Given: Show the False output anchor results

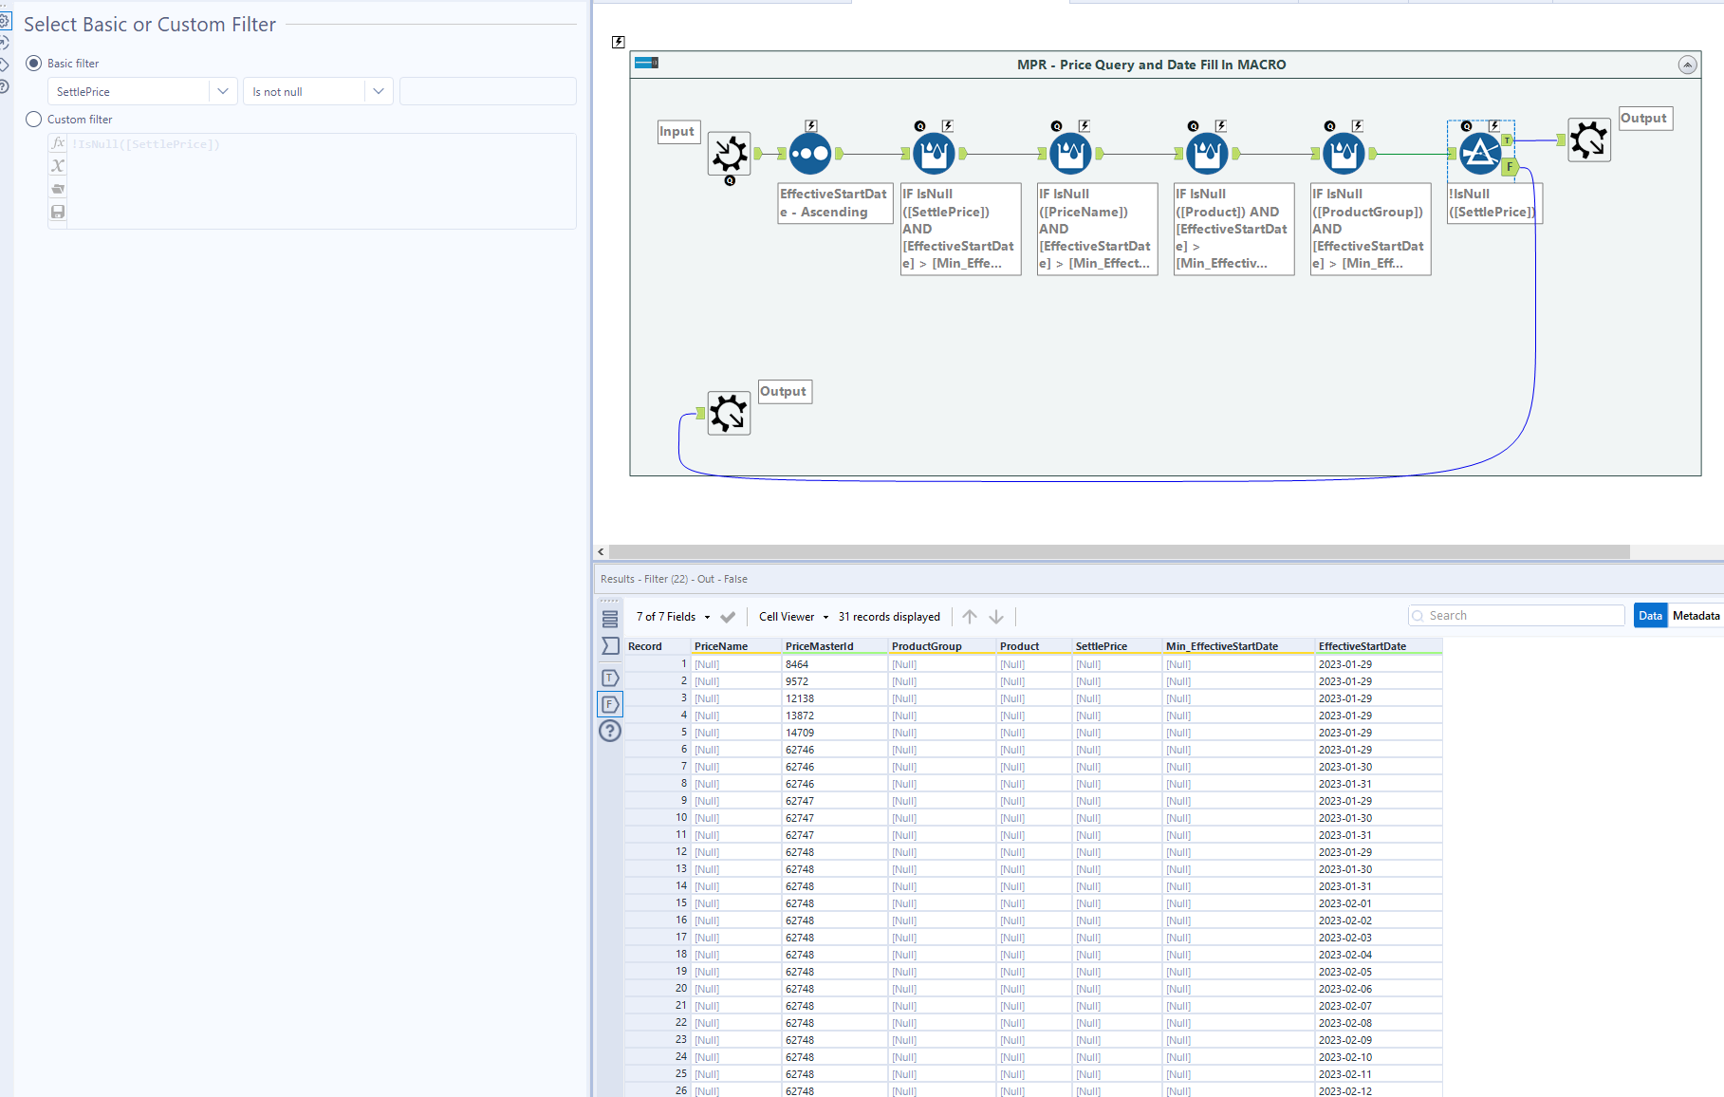Looking at the screenshot, I should tap(610, 704).
